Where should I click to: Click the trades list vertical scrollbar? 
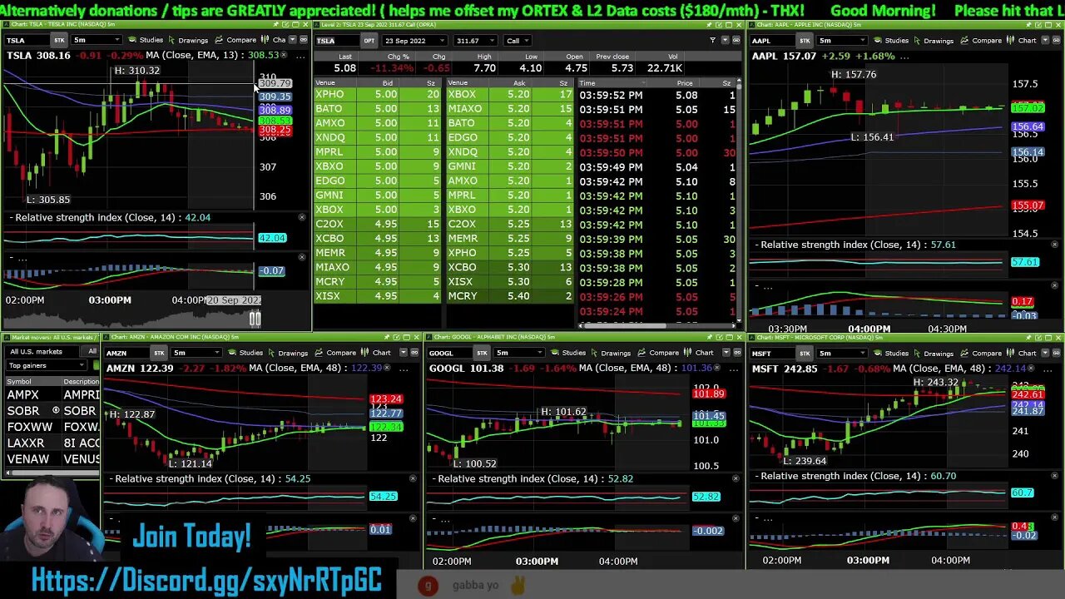(740, 200)
